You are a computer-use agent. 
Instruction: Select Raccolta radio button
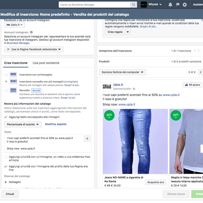tap(6, 90)
